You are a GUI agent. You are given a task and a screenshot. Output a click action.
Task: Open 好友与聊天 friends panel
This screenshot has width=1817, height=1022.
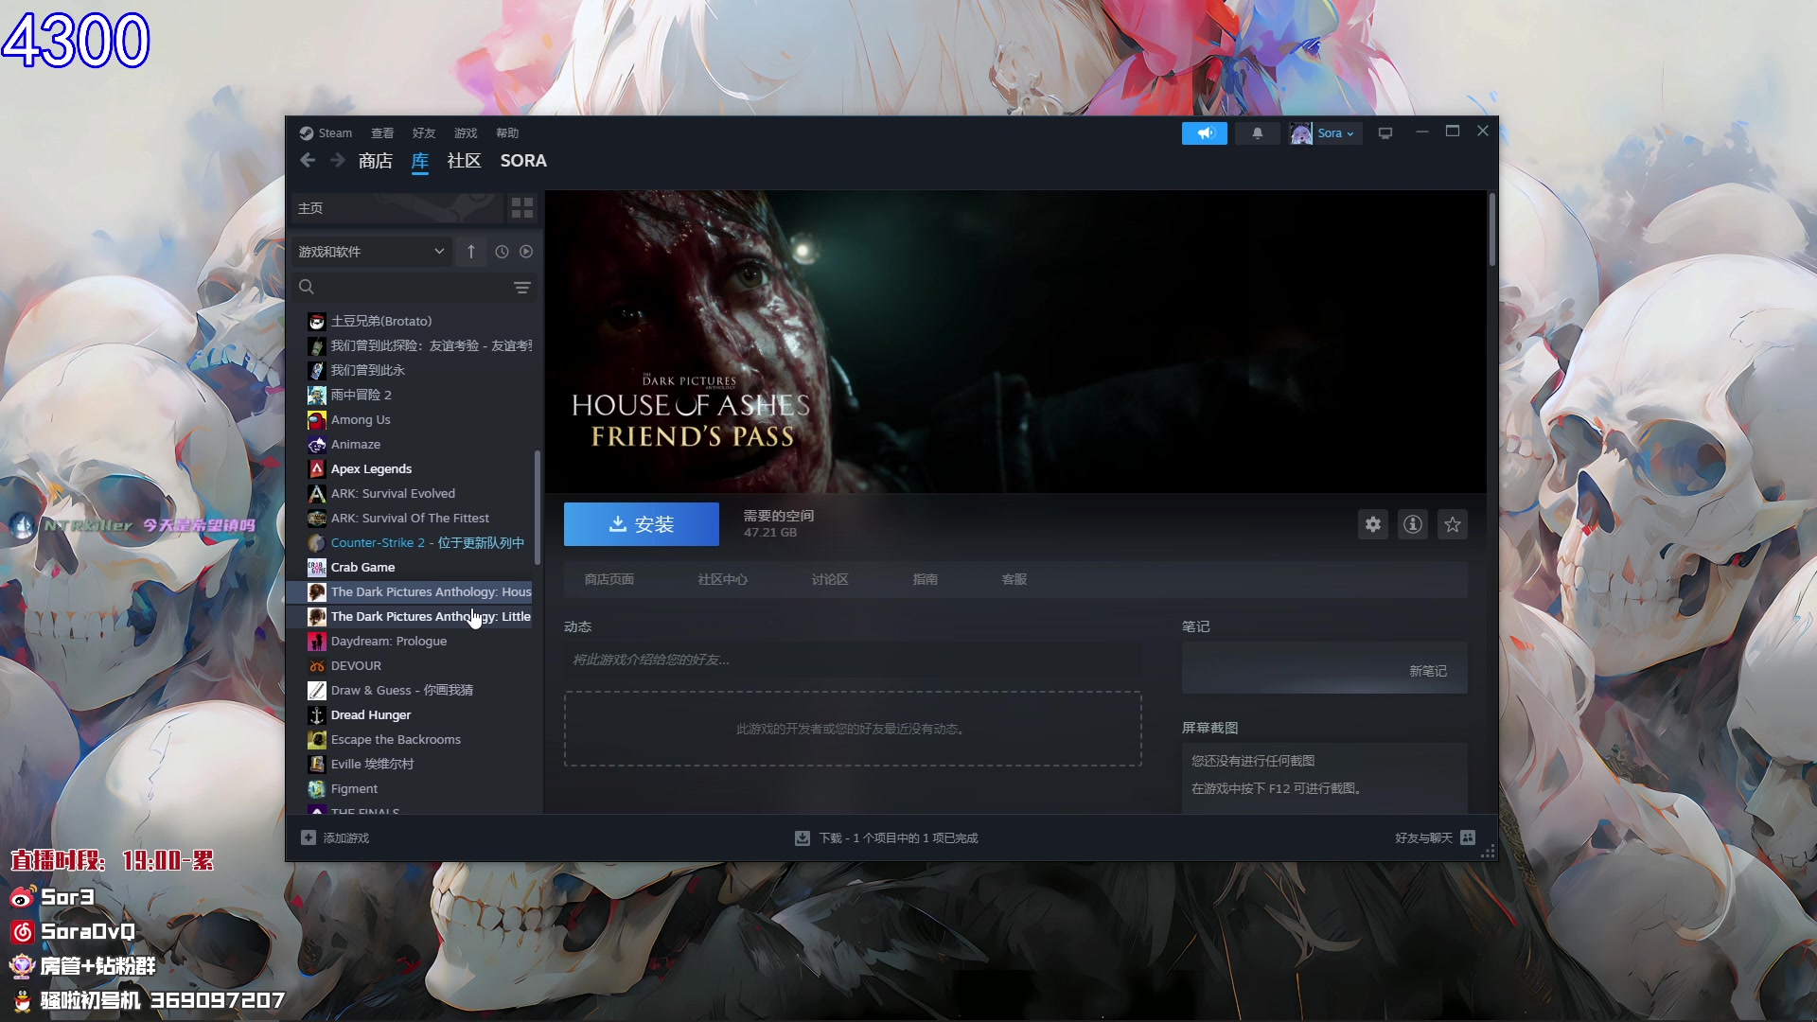[x=1435, y=837]
